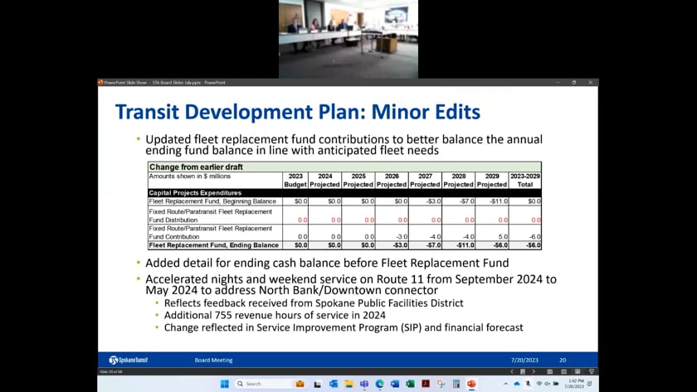Open the Wi-Fi network tray icon

539,384
